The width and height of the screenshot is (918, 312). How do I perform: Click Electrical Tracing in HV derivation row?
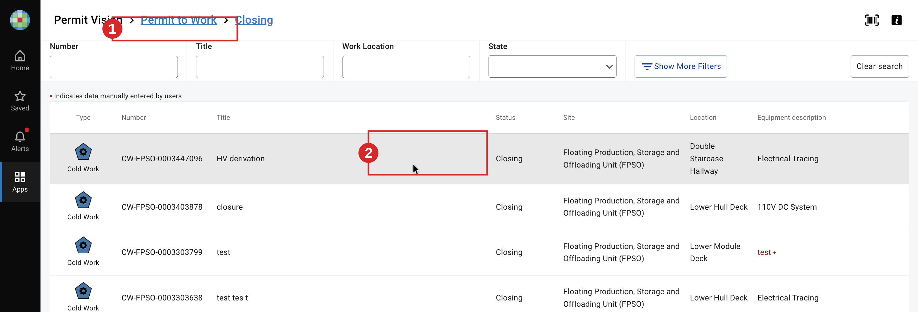[787, 159]
